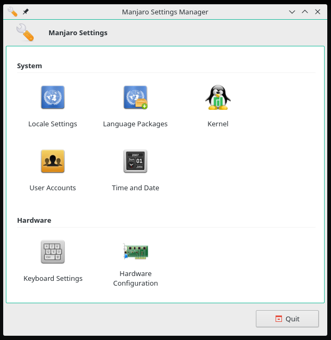Image resolution: width=331 pixels, height=340 pixels.
Task: Click the Kernel label text
Action: (218, 124)
